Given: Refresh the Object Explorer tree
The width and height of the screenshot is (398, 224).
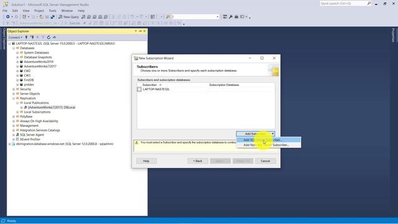Looking at the screenshot, I should coord(49,37).
